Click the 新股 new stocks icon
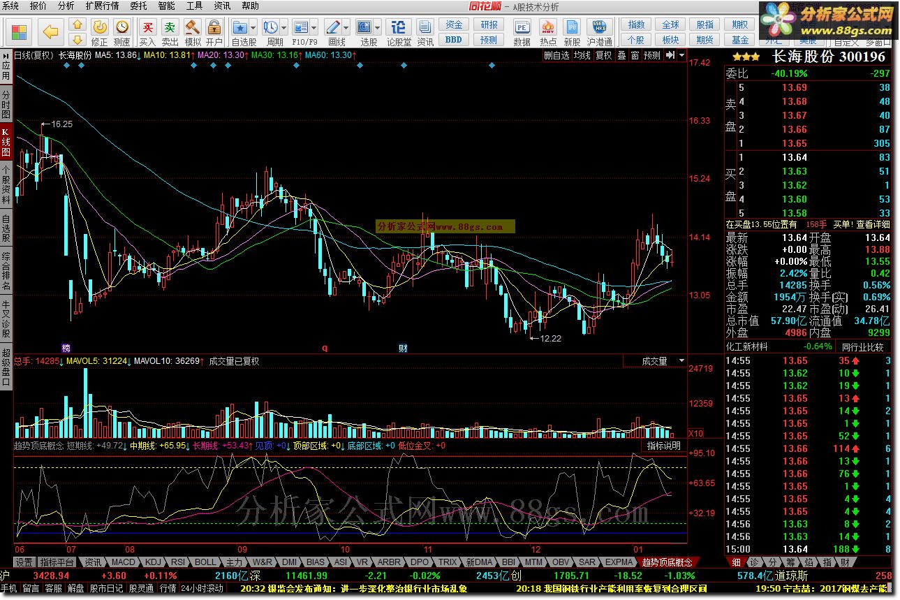900x600 pixels. coord(572,32)
